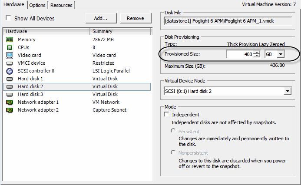Click the Network adapter 2 icon
Screen dimensions: 301x185
[x=10, y=110]
